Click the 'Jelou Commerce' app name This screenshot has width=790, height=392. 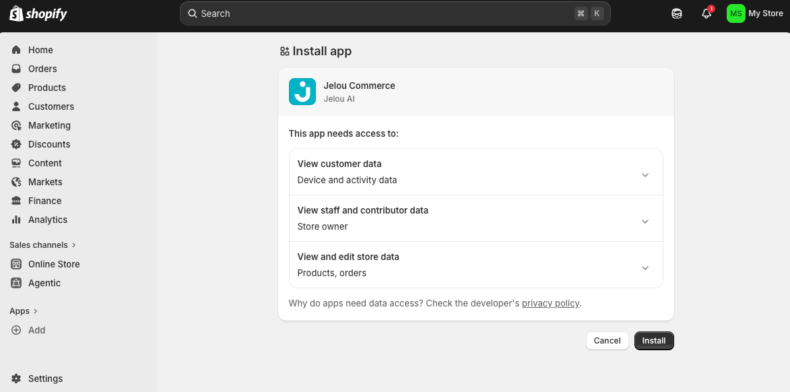(x=359, y=86)
